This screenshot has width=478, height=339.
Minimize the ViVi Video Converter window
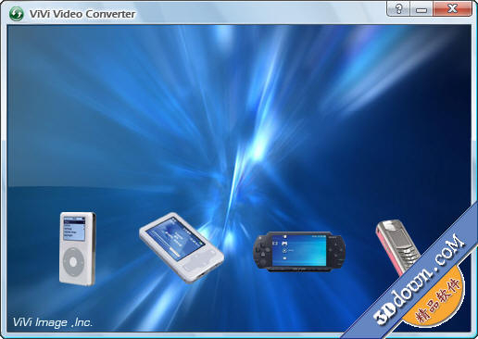coord(421,8)
